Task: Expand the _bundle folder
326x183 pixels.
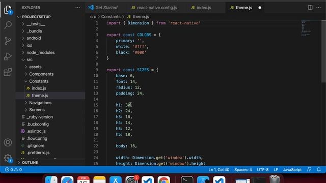Action: (34, 31)
